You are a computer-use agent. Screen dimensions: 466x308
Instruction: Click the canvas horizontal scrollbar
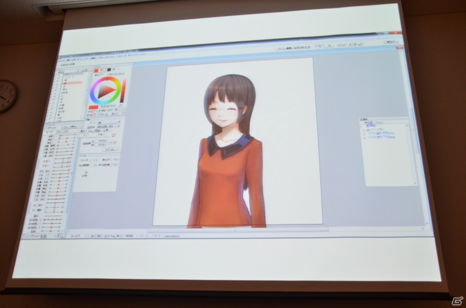(x=238, y=230)
